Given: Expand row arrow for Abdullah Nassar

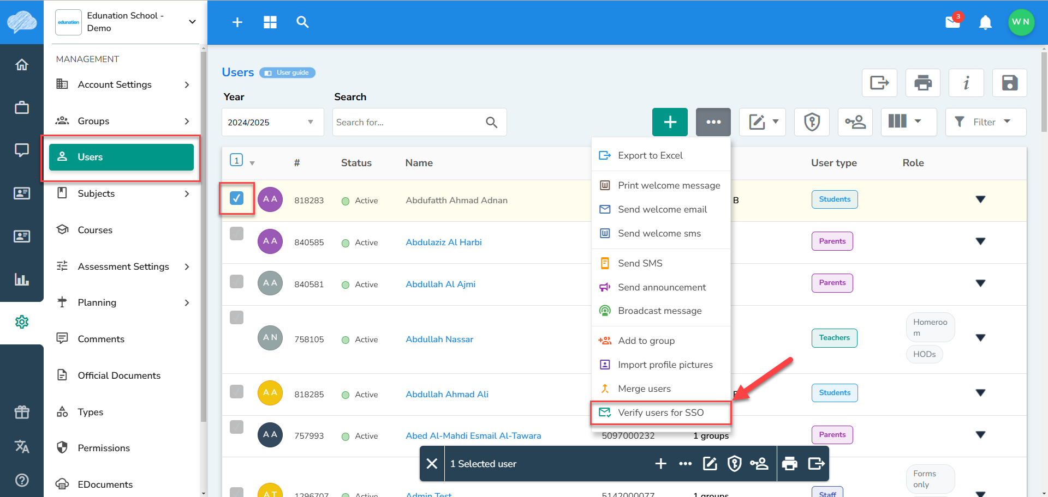Looking at the screenshot, I should pos(980,338).
